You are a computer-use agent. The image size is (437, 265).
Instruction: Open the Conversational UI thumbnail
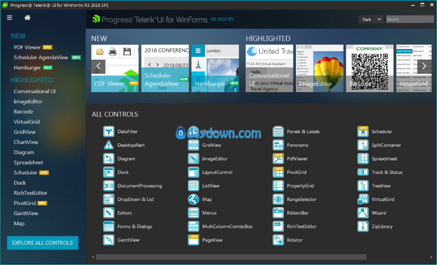[269, 68]
